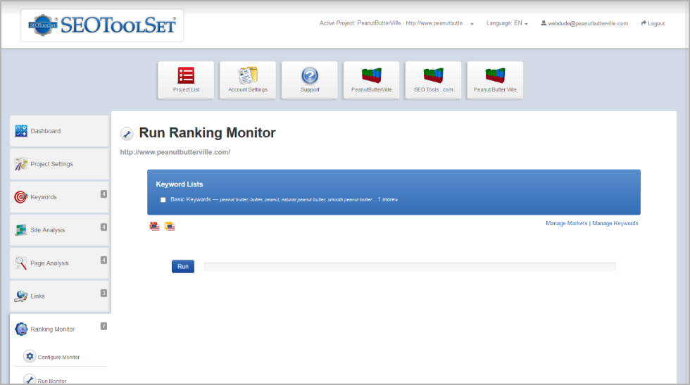Open the Manage Keywords link

point(615,224)
